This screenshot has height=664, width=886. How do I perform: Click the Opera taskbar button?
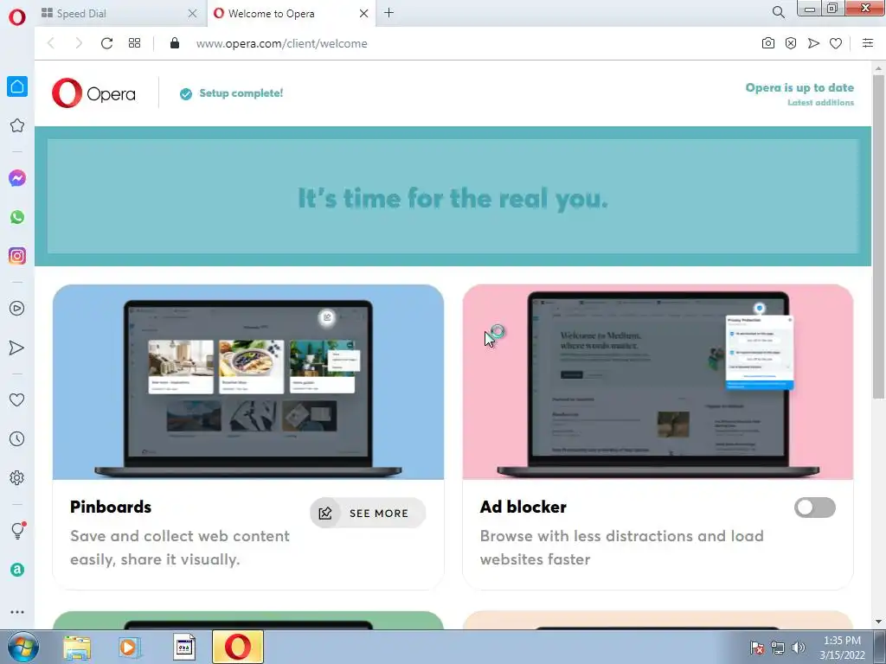(x=238, y=647)
